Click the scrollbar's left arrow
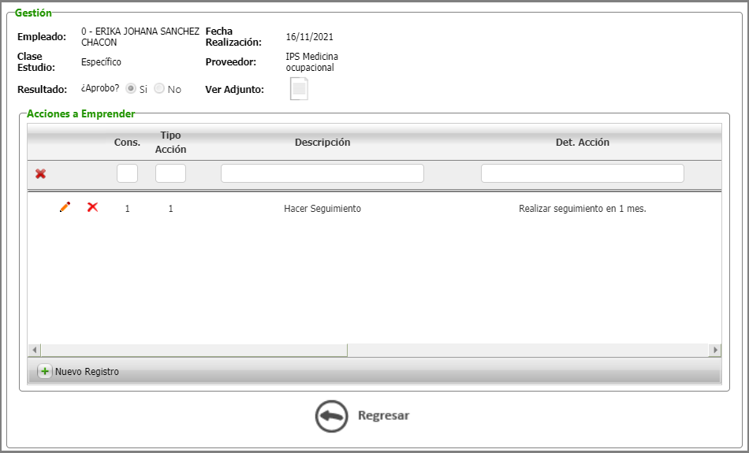The image size is (749, 453). 34,350
